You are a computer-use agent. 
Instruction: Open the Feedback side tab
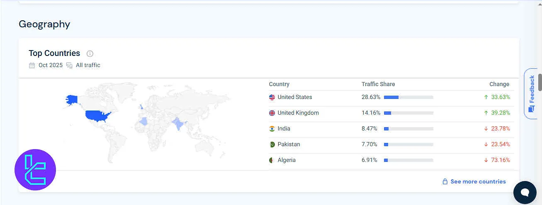(x=531, y=94)
